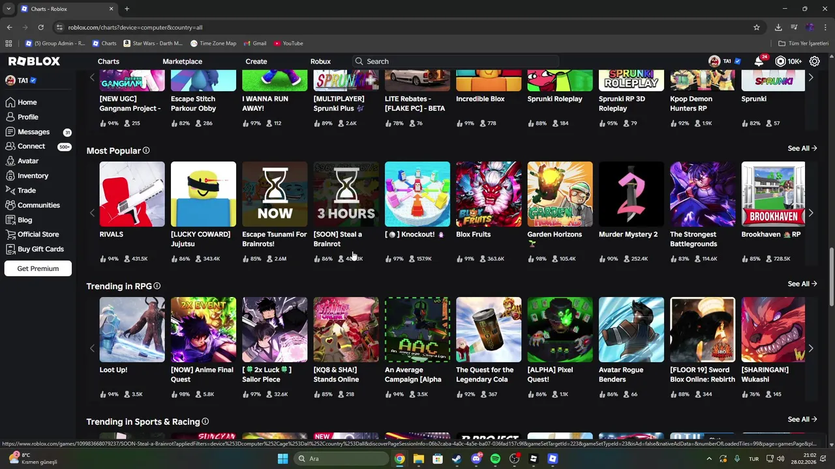This screenshot has height=469, width=835.
Task: Click the info icon next to Trending in RPG
Action: tap(157, 286)
